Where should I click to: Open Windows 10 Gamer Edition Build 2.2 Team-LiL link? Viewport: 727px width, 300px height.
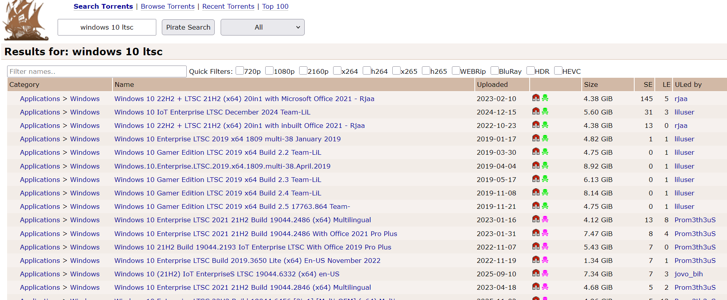(x=218, y=152)
